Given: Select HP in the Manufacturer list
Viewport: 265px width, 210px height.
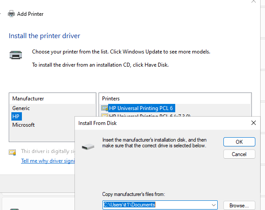Looking at the screenshot, I should (x=16, y=117).
